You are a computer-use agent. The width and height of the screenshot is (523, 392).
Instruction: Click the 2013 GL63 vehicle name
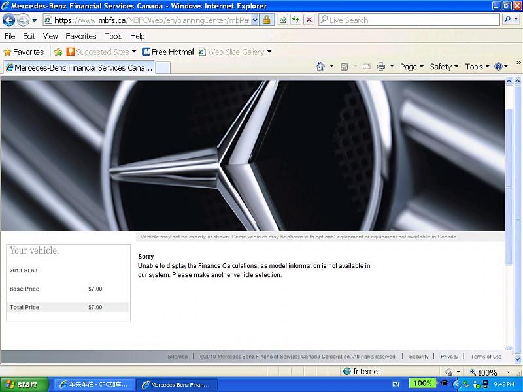click(x=24, y=270)
